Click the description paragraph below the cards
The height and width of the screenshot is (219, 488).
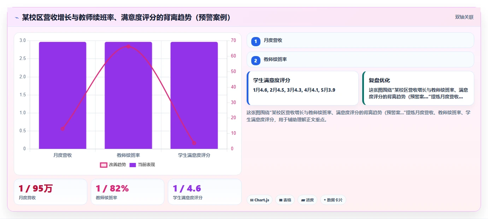358,116
